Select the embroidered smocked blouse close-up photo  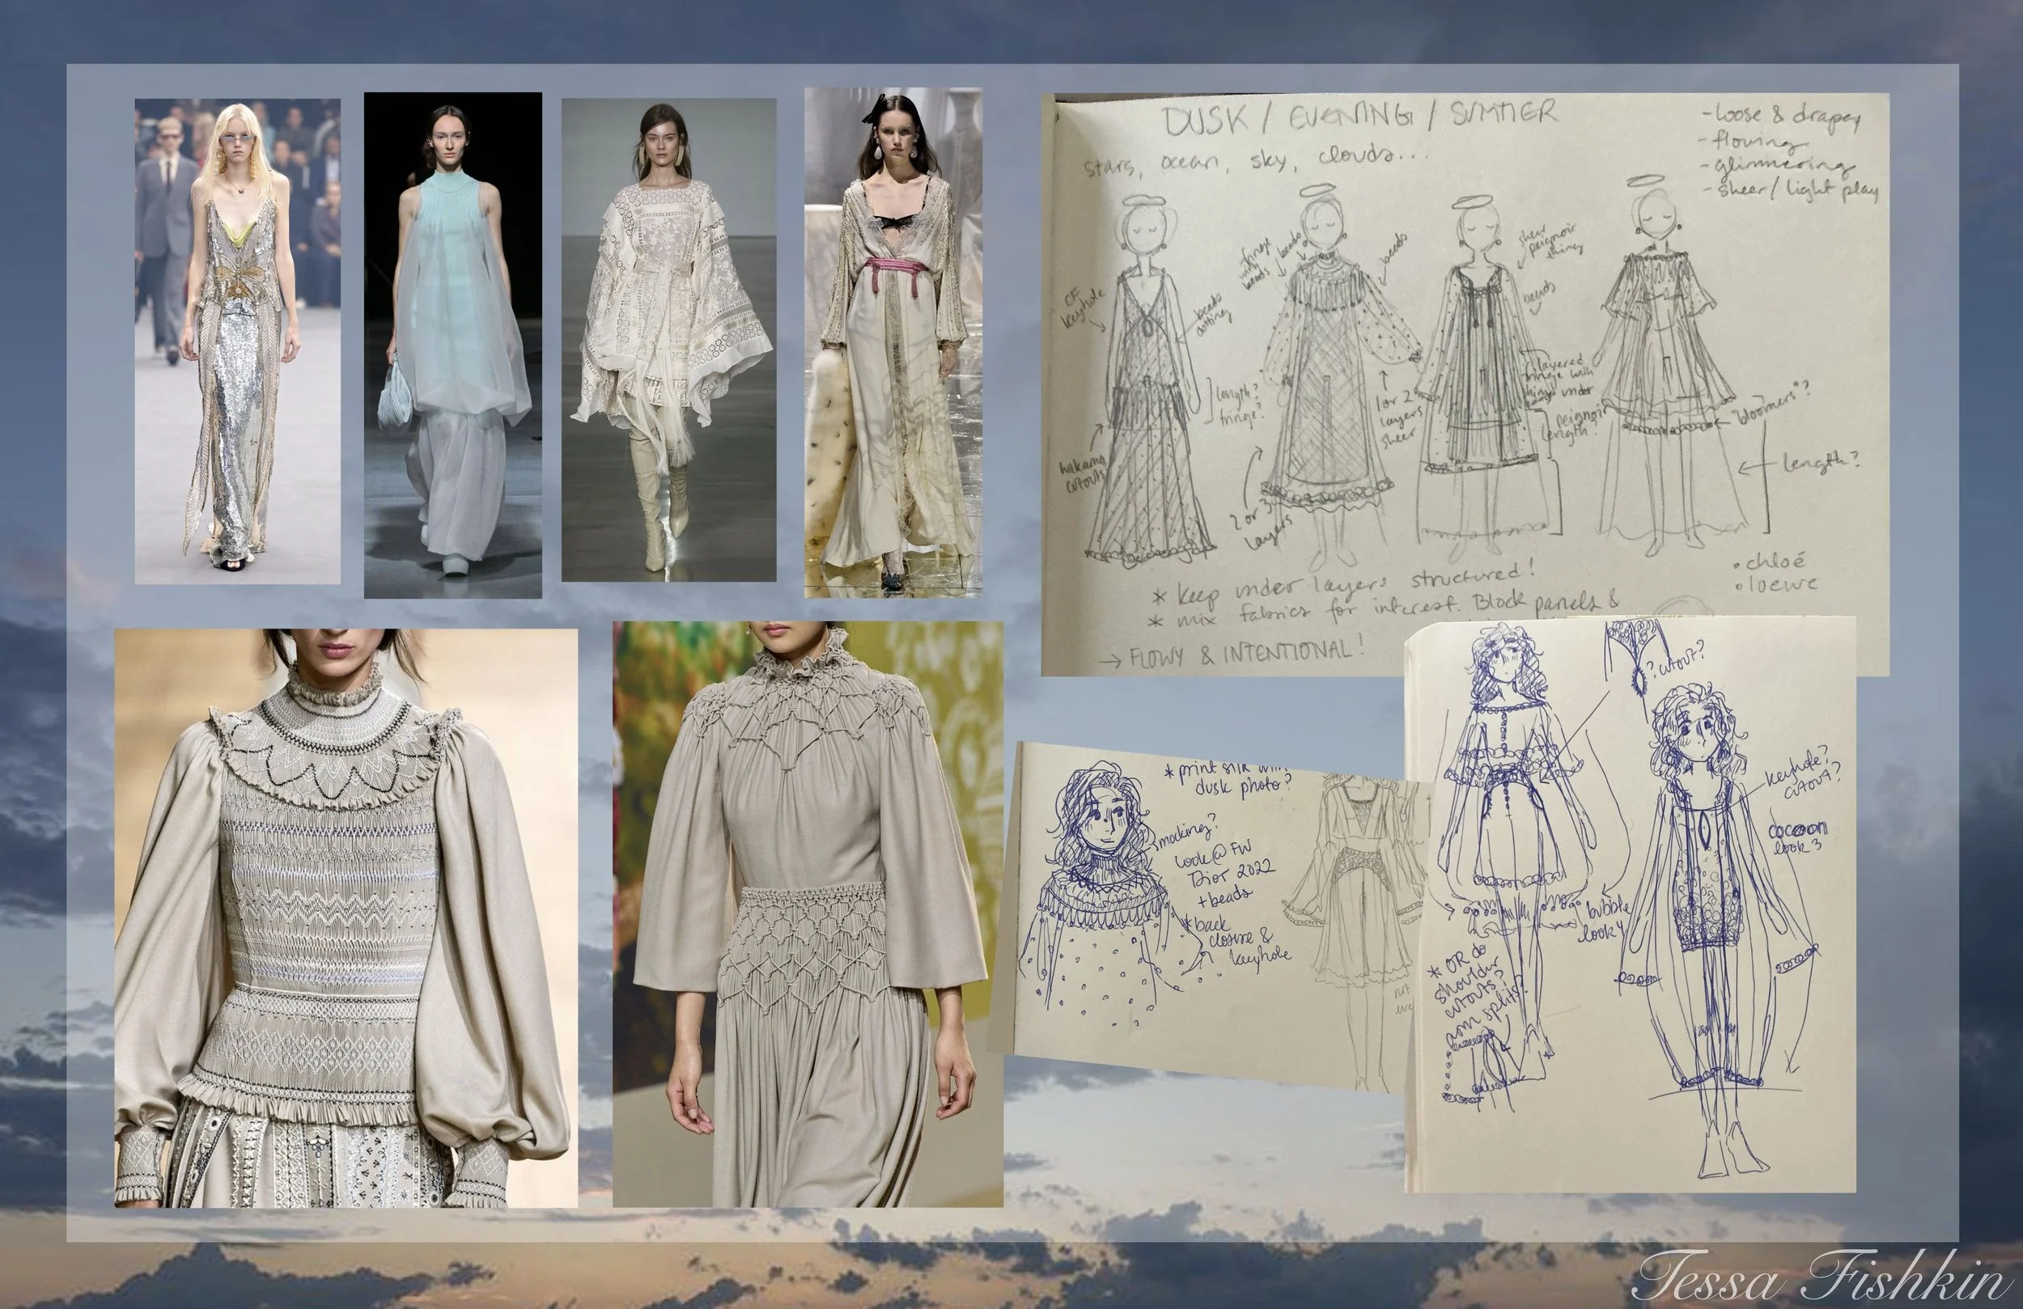click(346, 918)
